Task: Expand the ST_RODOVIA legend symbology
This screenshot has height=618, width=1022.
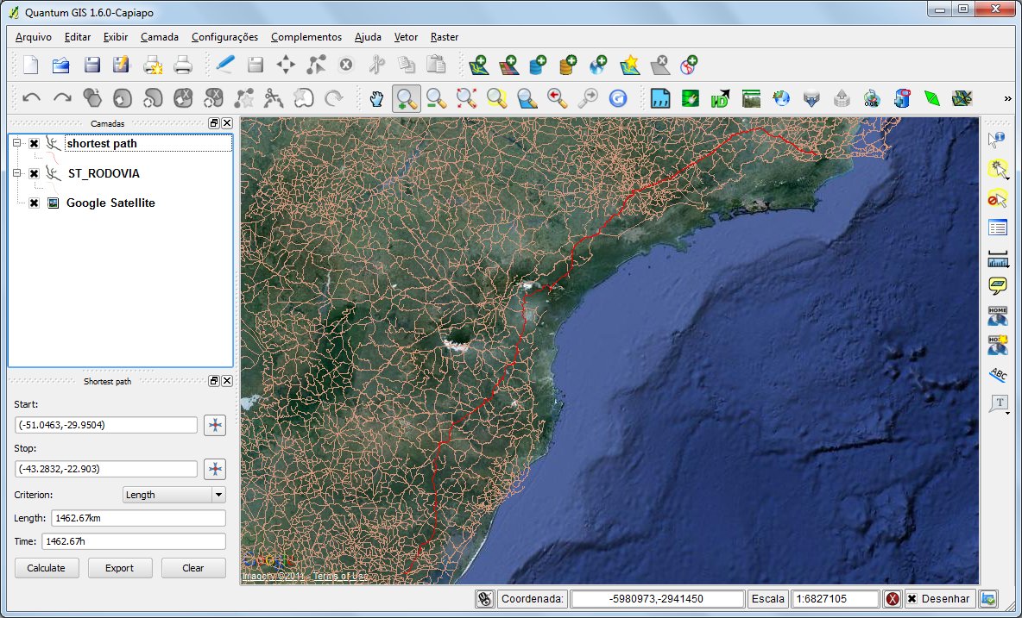Action: click(18, 173)
